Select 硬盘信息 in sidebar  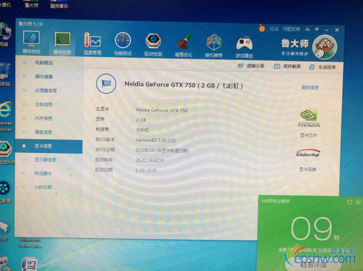[43, 132]
